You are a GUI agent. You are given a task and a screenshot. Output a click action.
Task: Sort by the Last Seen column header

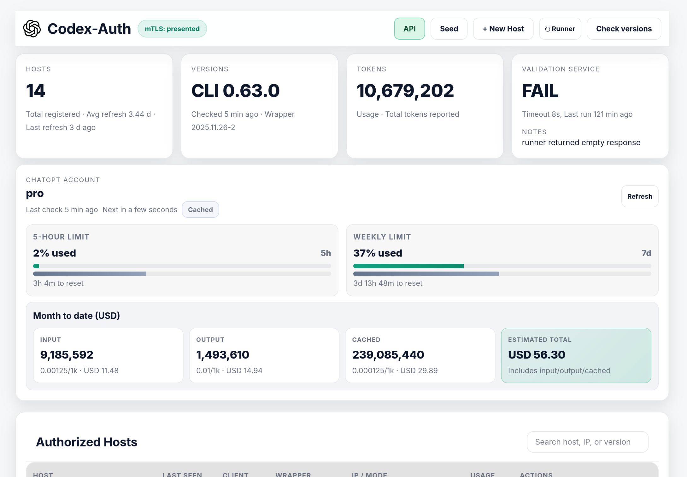click(x=182, y=474)
